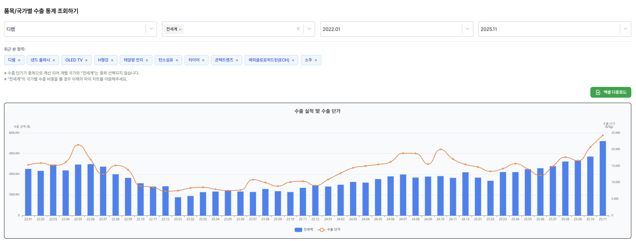
Task: Select the H형강 recent item
Action: tap(103, 60)
